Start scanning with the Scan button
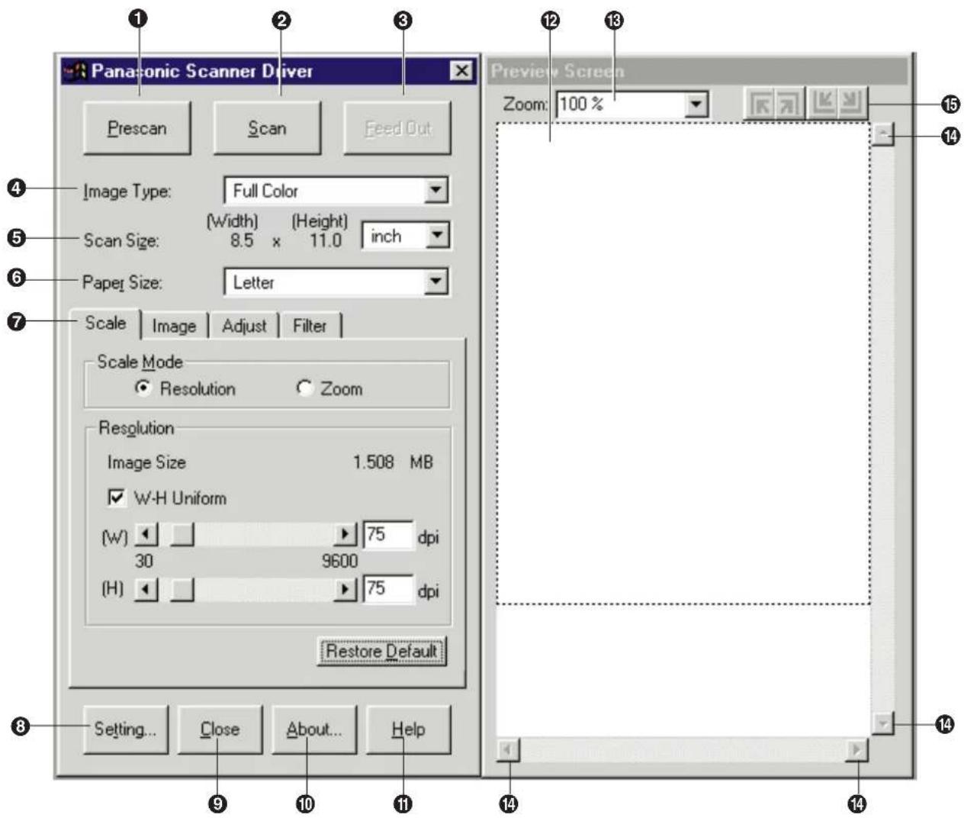Image resolution: width=964 pixels, height=821 pixels. 267,128
